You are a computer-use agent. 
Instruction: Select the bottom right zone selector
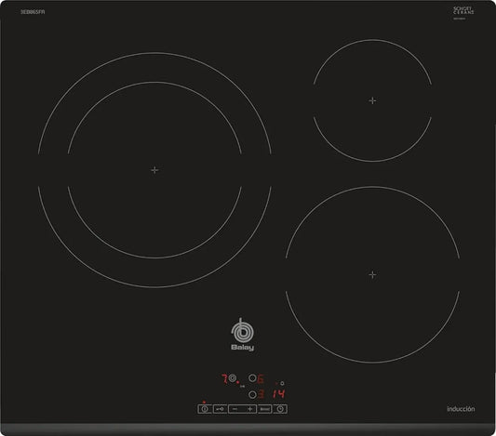(x=252, y=394)
